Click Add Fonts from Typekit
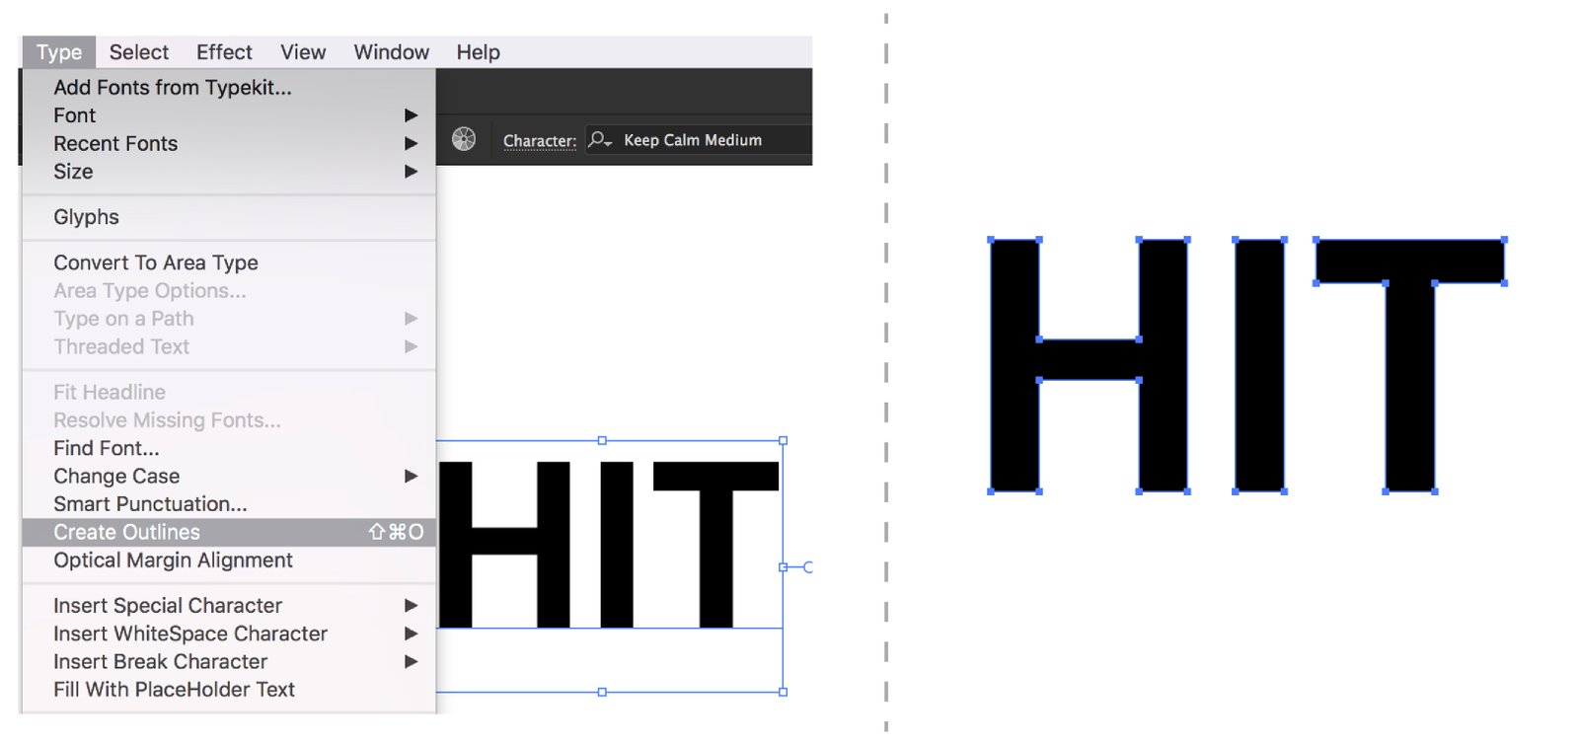 (x=173, y=88)
